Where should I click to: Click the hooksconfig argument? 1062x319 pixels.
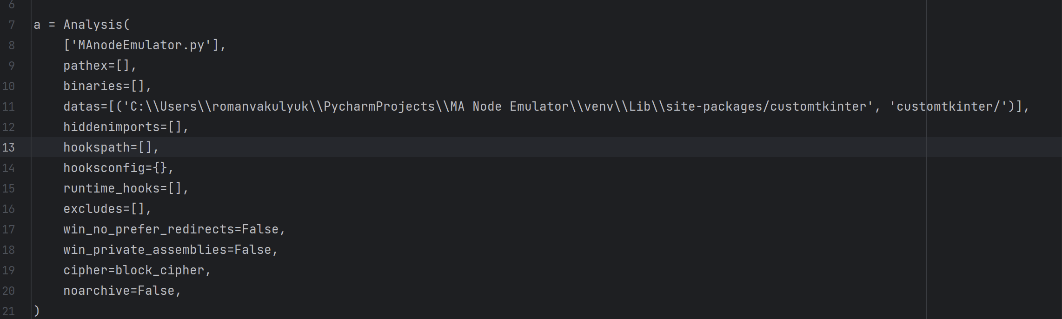click(x=104, y=168)
